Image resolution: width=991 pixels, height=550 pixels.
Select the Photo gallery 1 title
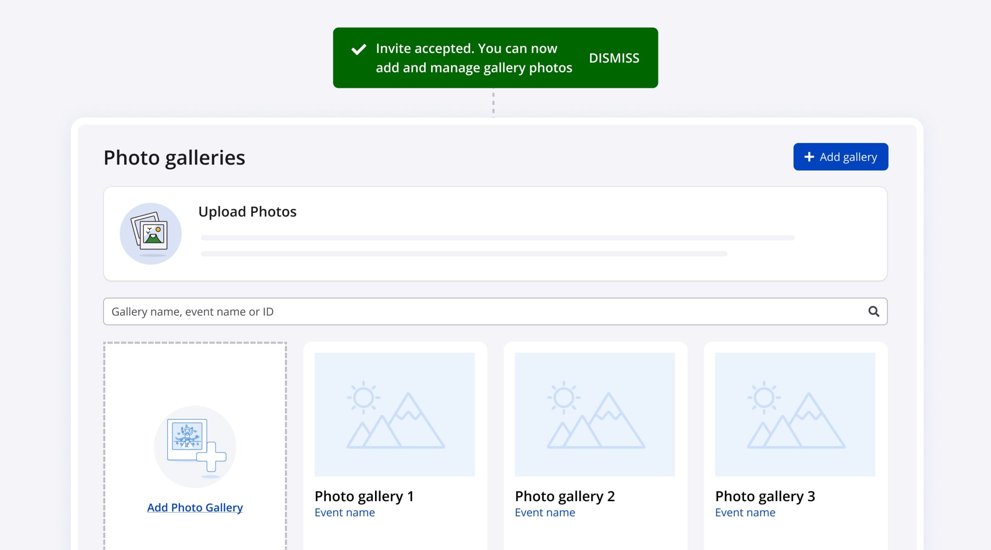click(364, 496)
